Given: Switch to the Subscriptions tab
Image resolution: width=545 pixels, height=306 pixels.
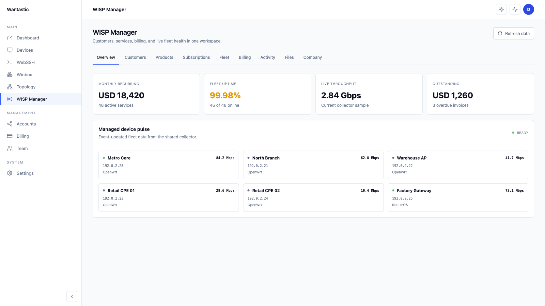Looking at the screenshot, I should coord(196,57).
